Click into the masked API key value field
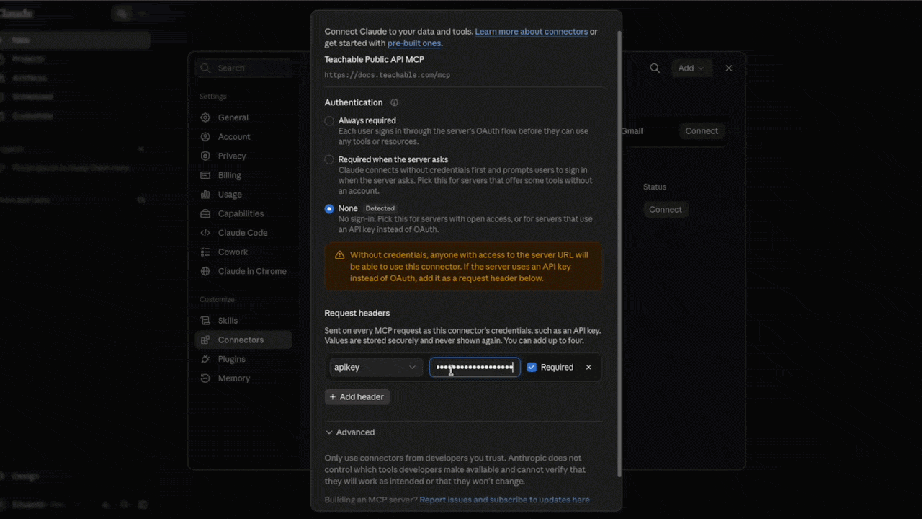This screenshot has width=922, height=519. [475, 367]
